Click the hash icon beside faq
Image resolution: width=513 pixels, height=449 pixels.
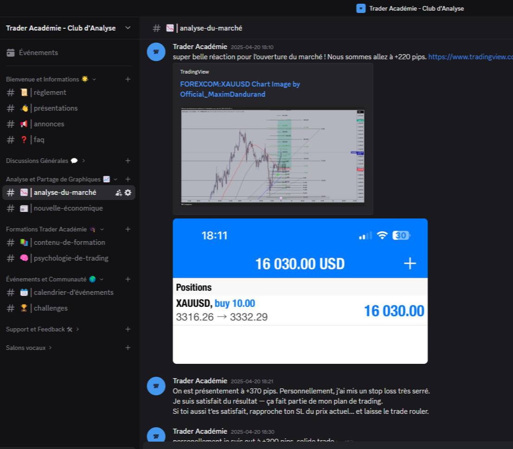pos(11,139)
